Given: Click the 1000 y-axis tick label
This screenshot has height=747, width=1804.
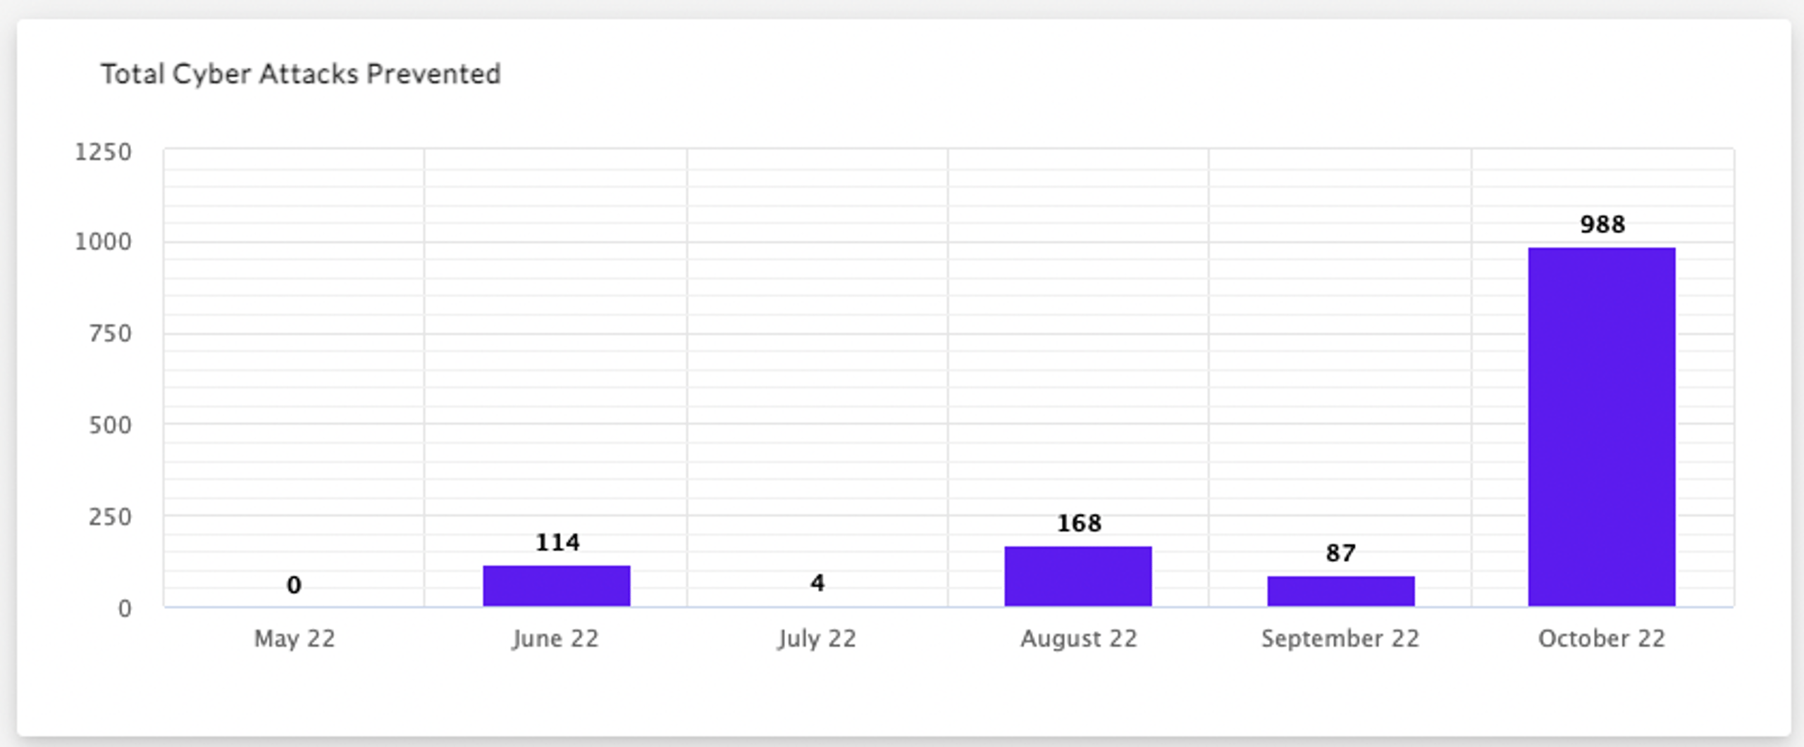Looking at the screenshot, I should pyautogui.click(x=104, y=242).
